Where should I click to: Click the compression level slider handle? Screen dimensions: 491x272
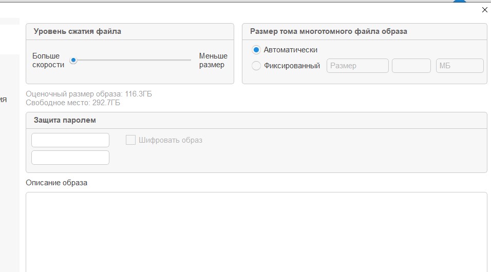(x=73, y=60)
